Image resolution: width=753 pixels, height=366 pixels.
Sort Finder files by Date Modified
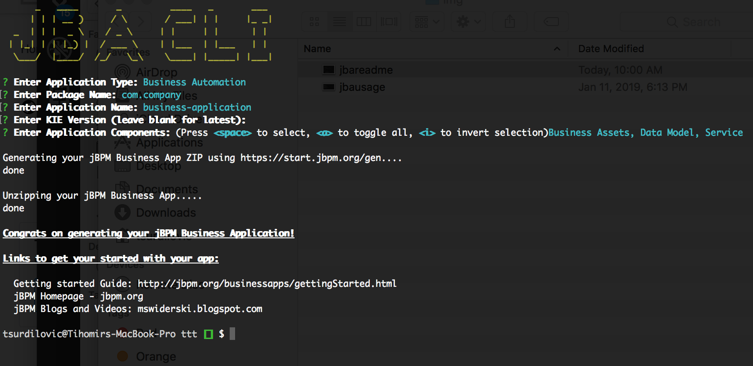tap(611, 49)
